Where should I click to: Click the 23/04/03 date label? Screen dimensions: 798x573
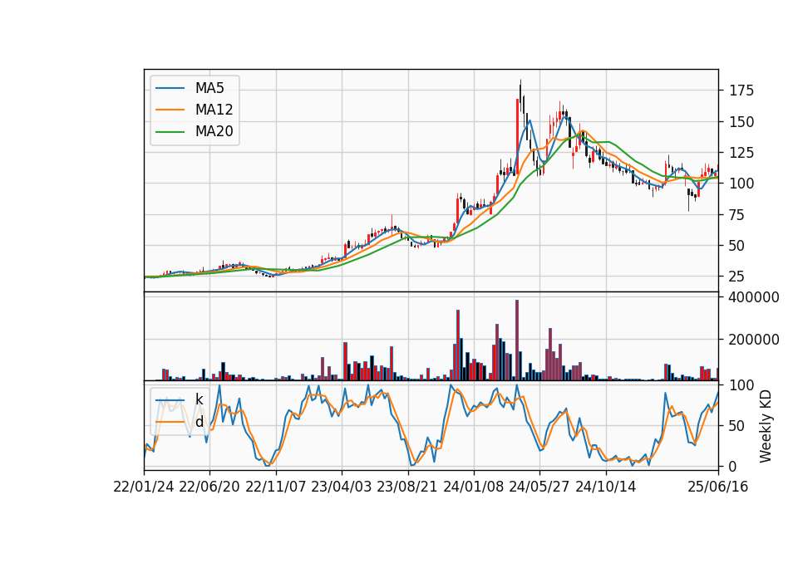342,487
